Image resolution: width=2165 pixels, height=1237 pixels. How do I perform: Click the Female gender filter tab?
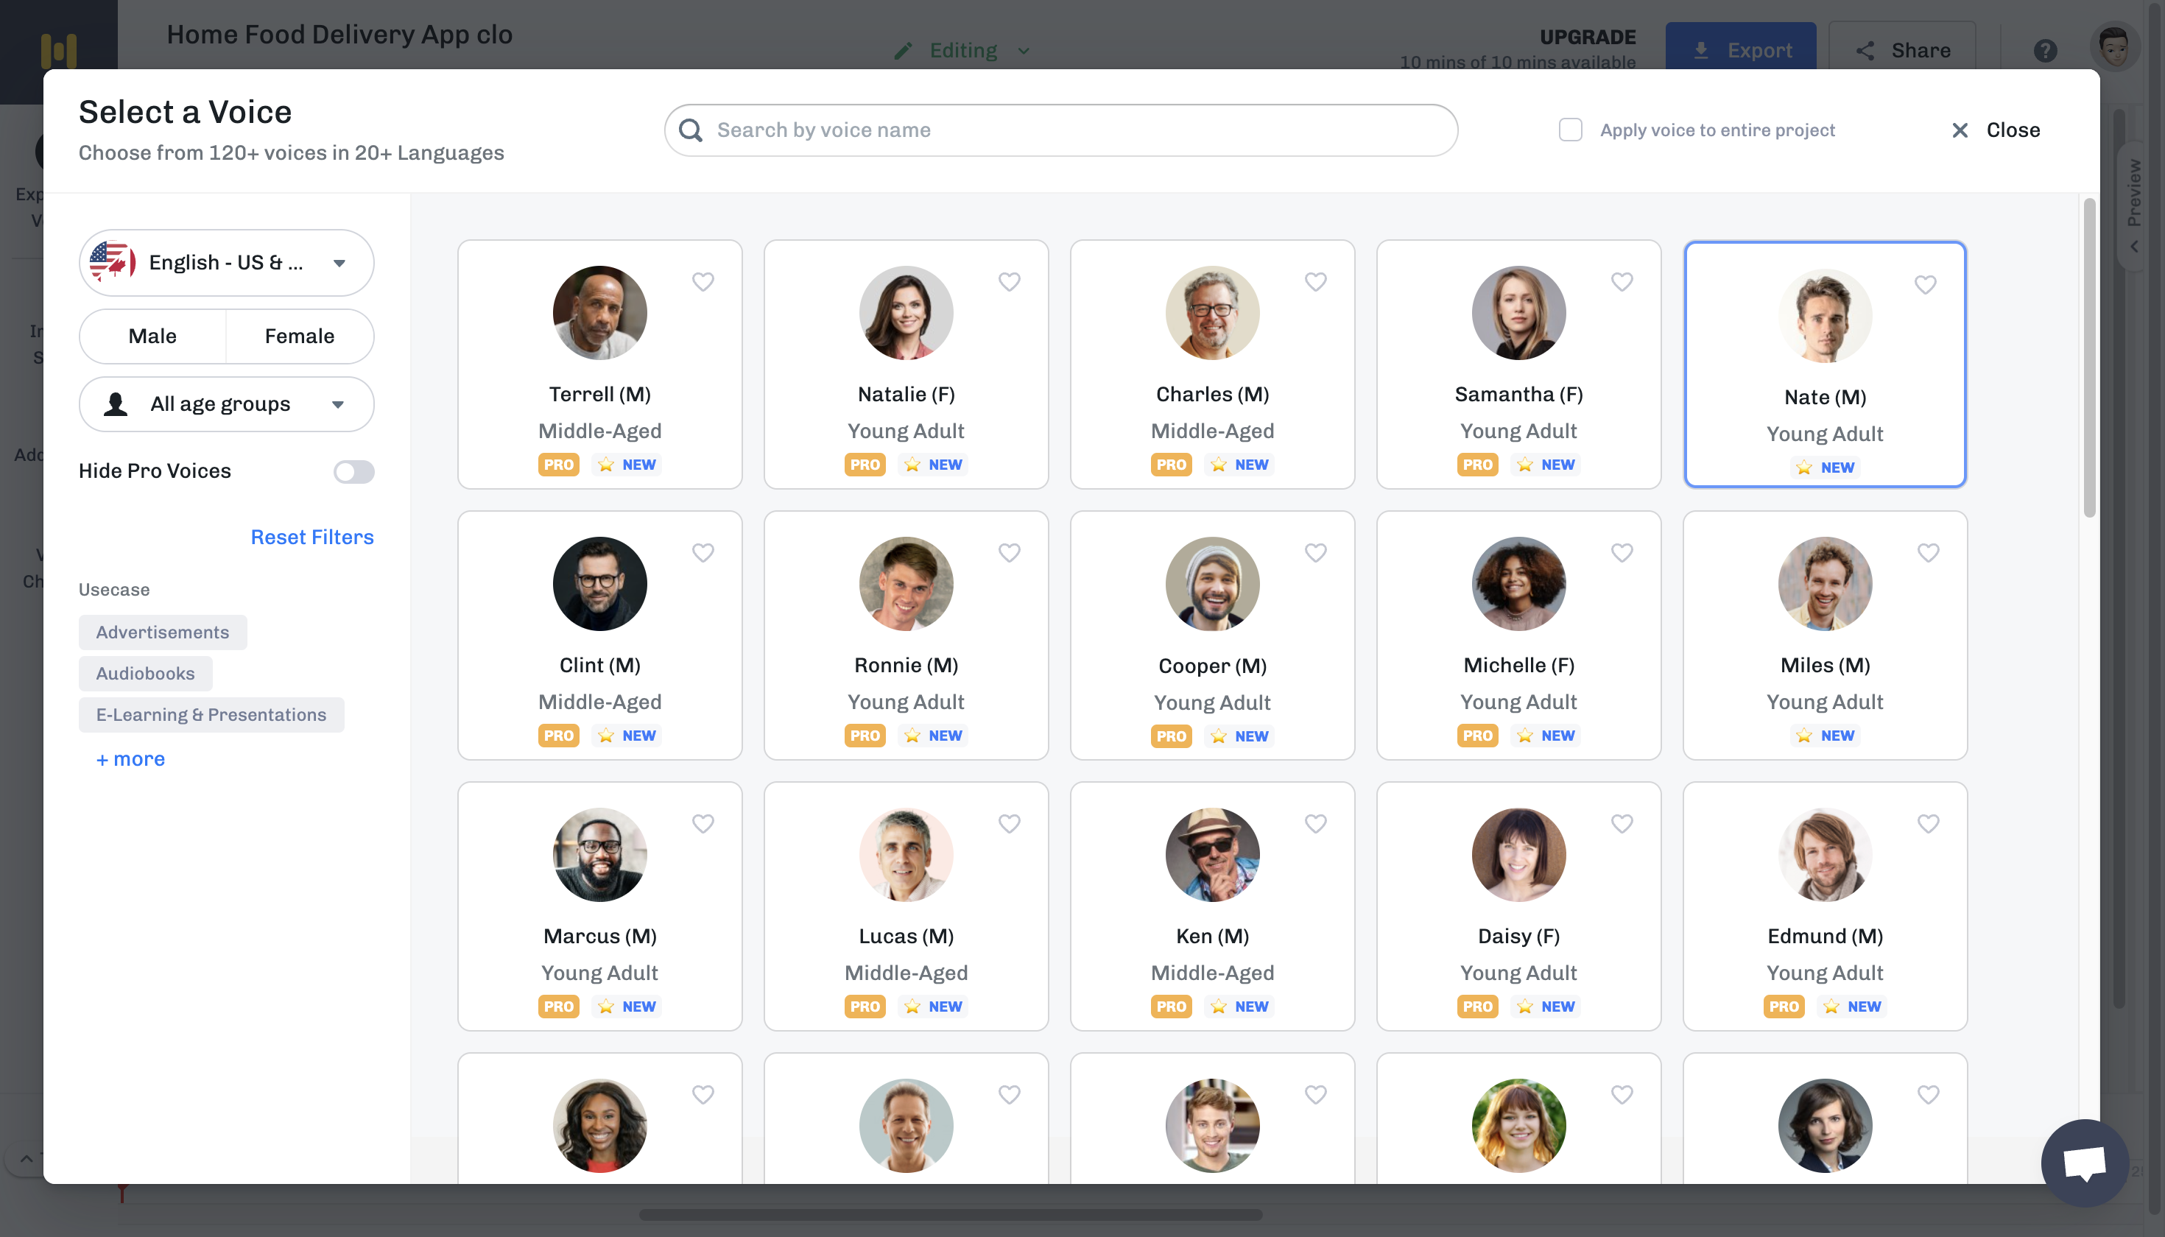click(299, 336)
